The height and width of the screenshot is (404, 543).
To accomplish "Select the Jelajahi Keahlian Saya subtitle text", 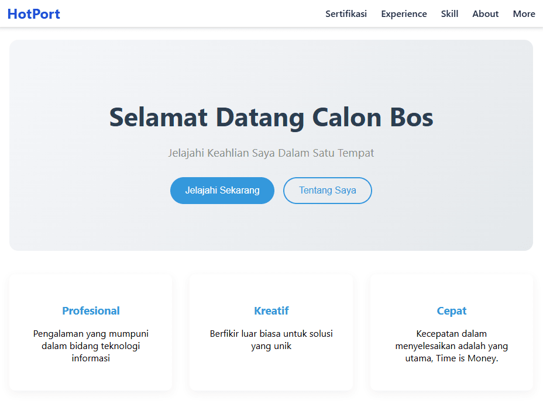I will point(271,153).
